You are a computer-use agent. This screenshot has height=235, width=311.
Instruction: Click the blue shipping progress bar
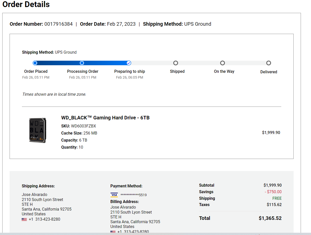82,63
